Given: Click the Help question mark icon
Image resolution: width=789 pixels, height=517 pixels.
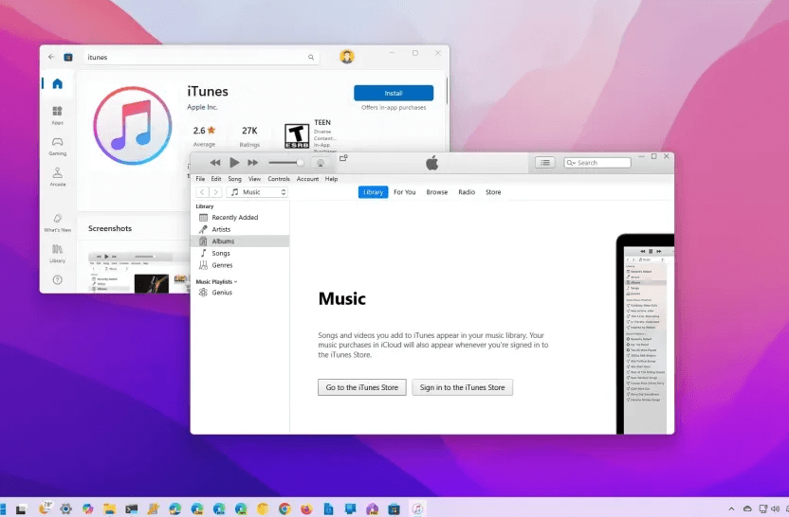Looking at the screenshot, I should click(57, 280).
